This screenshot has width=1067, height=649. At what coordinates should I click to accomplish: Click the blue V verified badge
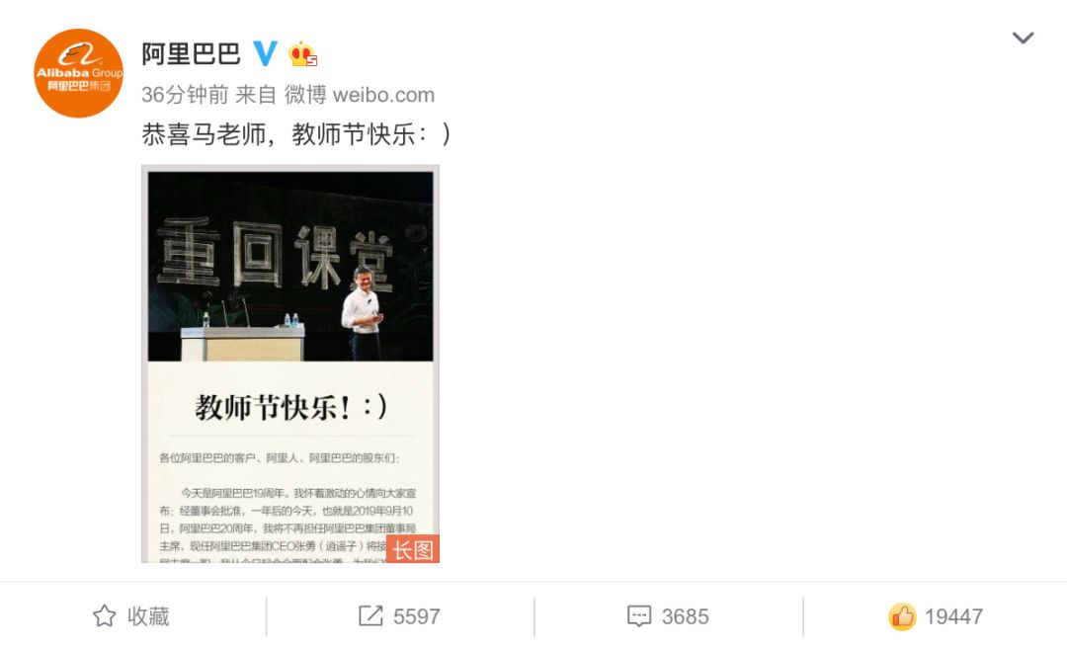265,53
